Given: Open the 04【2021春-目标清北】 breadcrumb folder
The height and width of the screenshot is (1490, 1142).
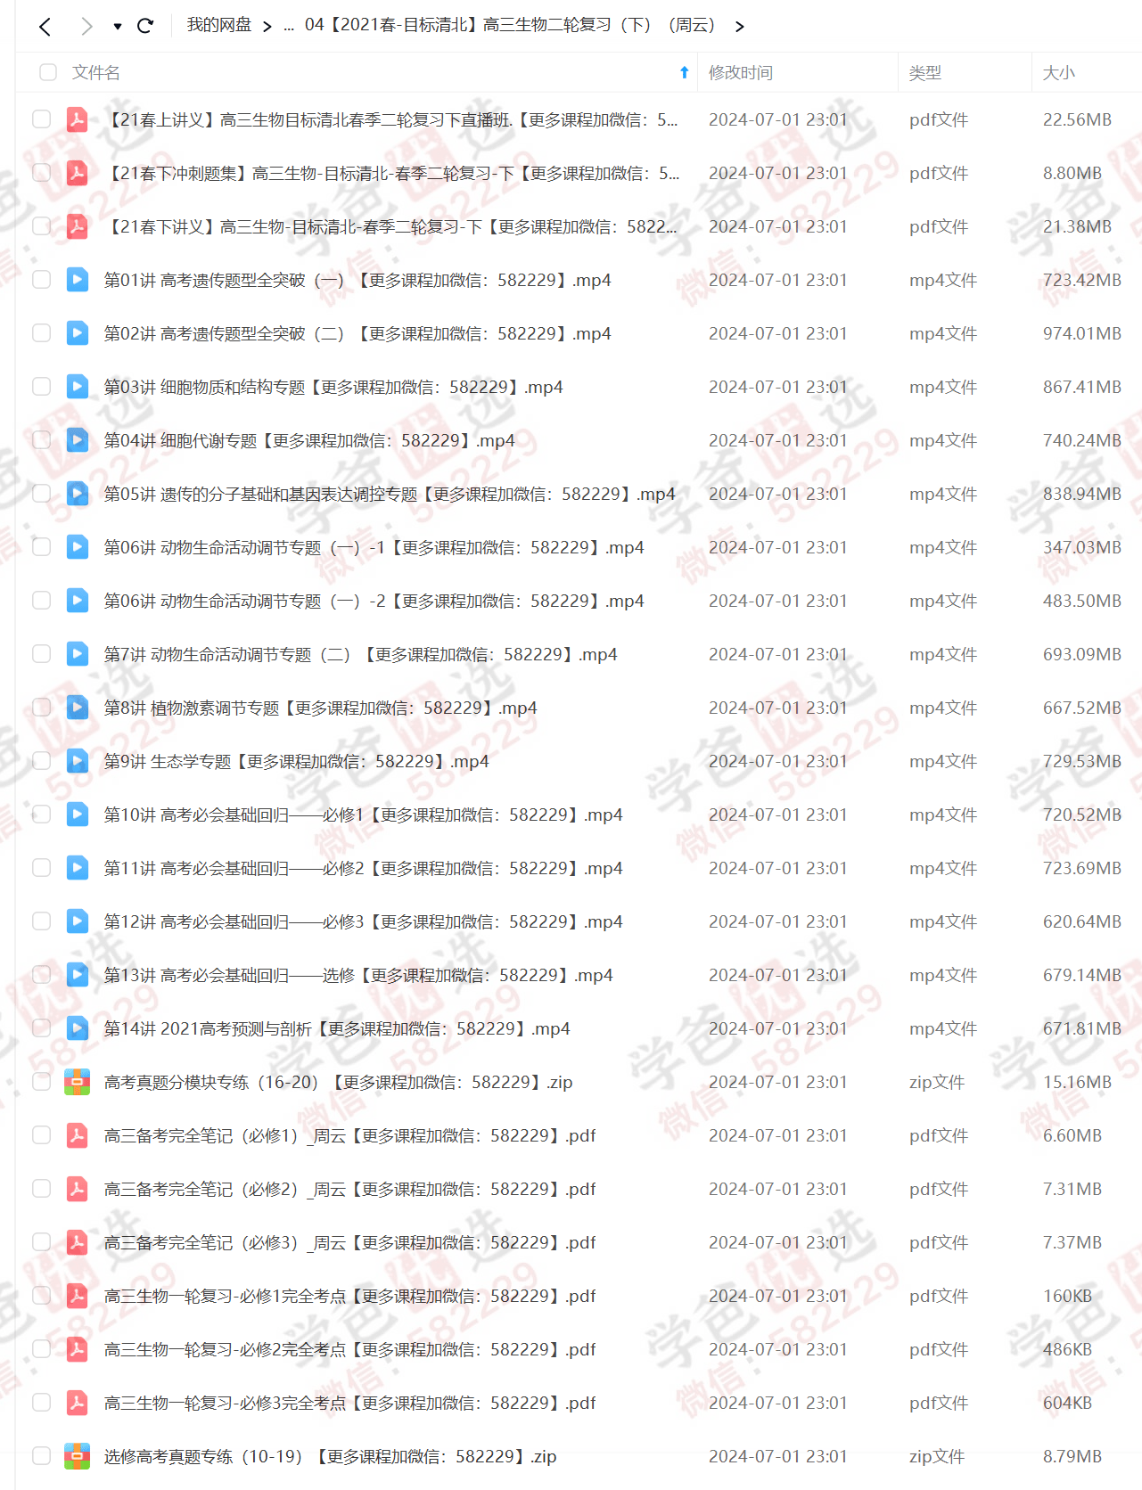Looking at the screenshot, I should coord(510,25).
